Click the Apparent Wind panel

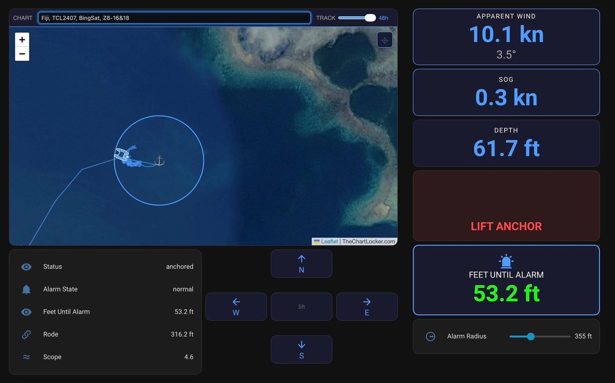click(506, 37)
